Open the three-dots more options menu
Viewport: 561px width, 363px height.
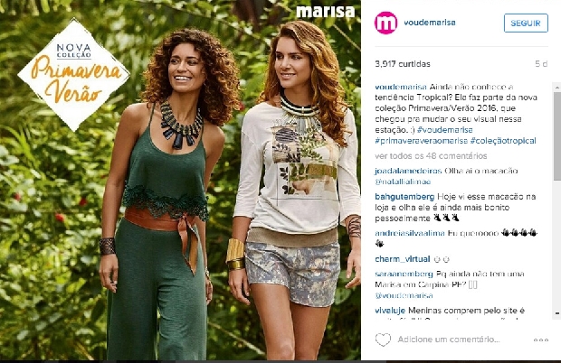[541, 340]
